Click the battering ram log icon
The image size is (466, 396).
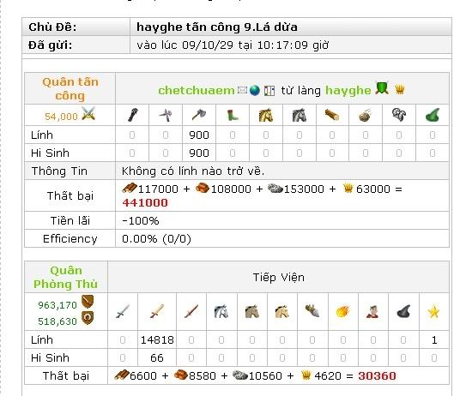tap(332, 115)
